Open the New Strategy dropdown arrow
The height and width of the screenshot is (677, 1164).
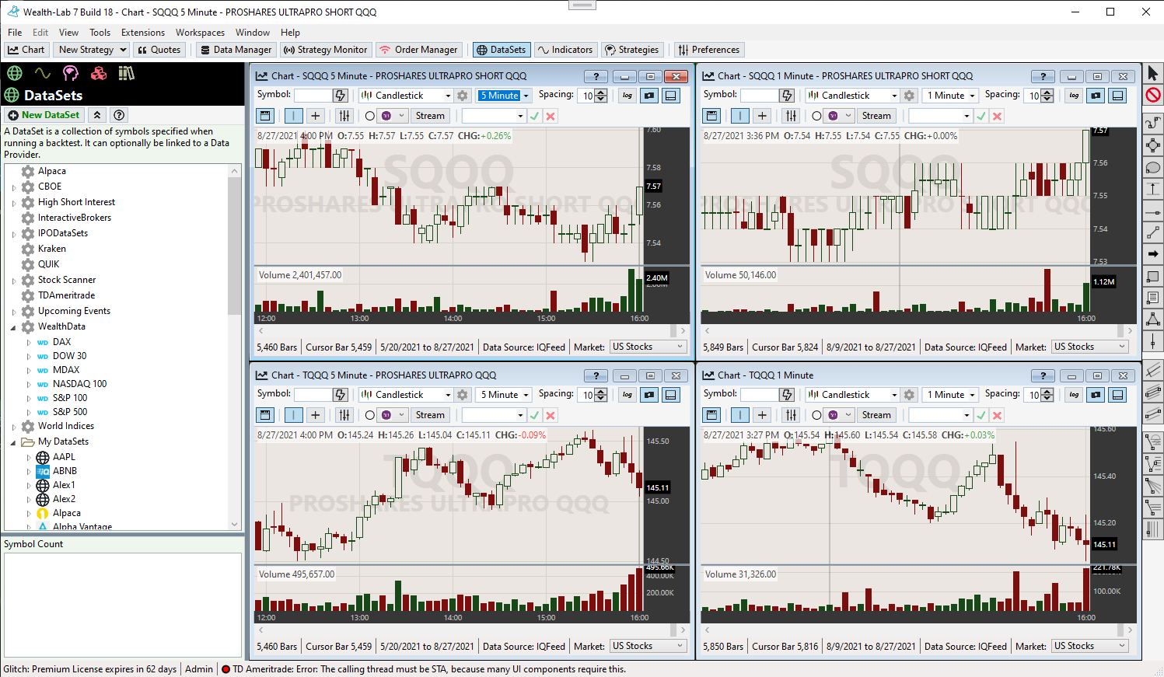(123, 50)
